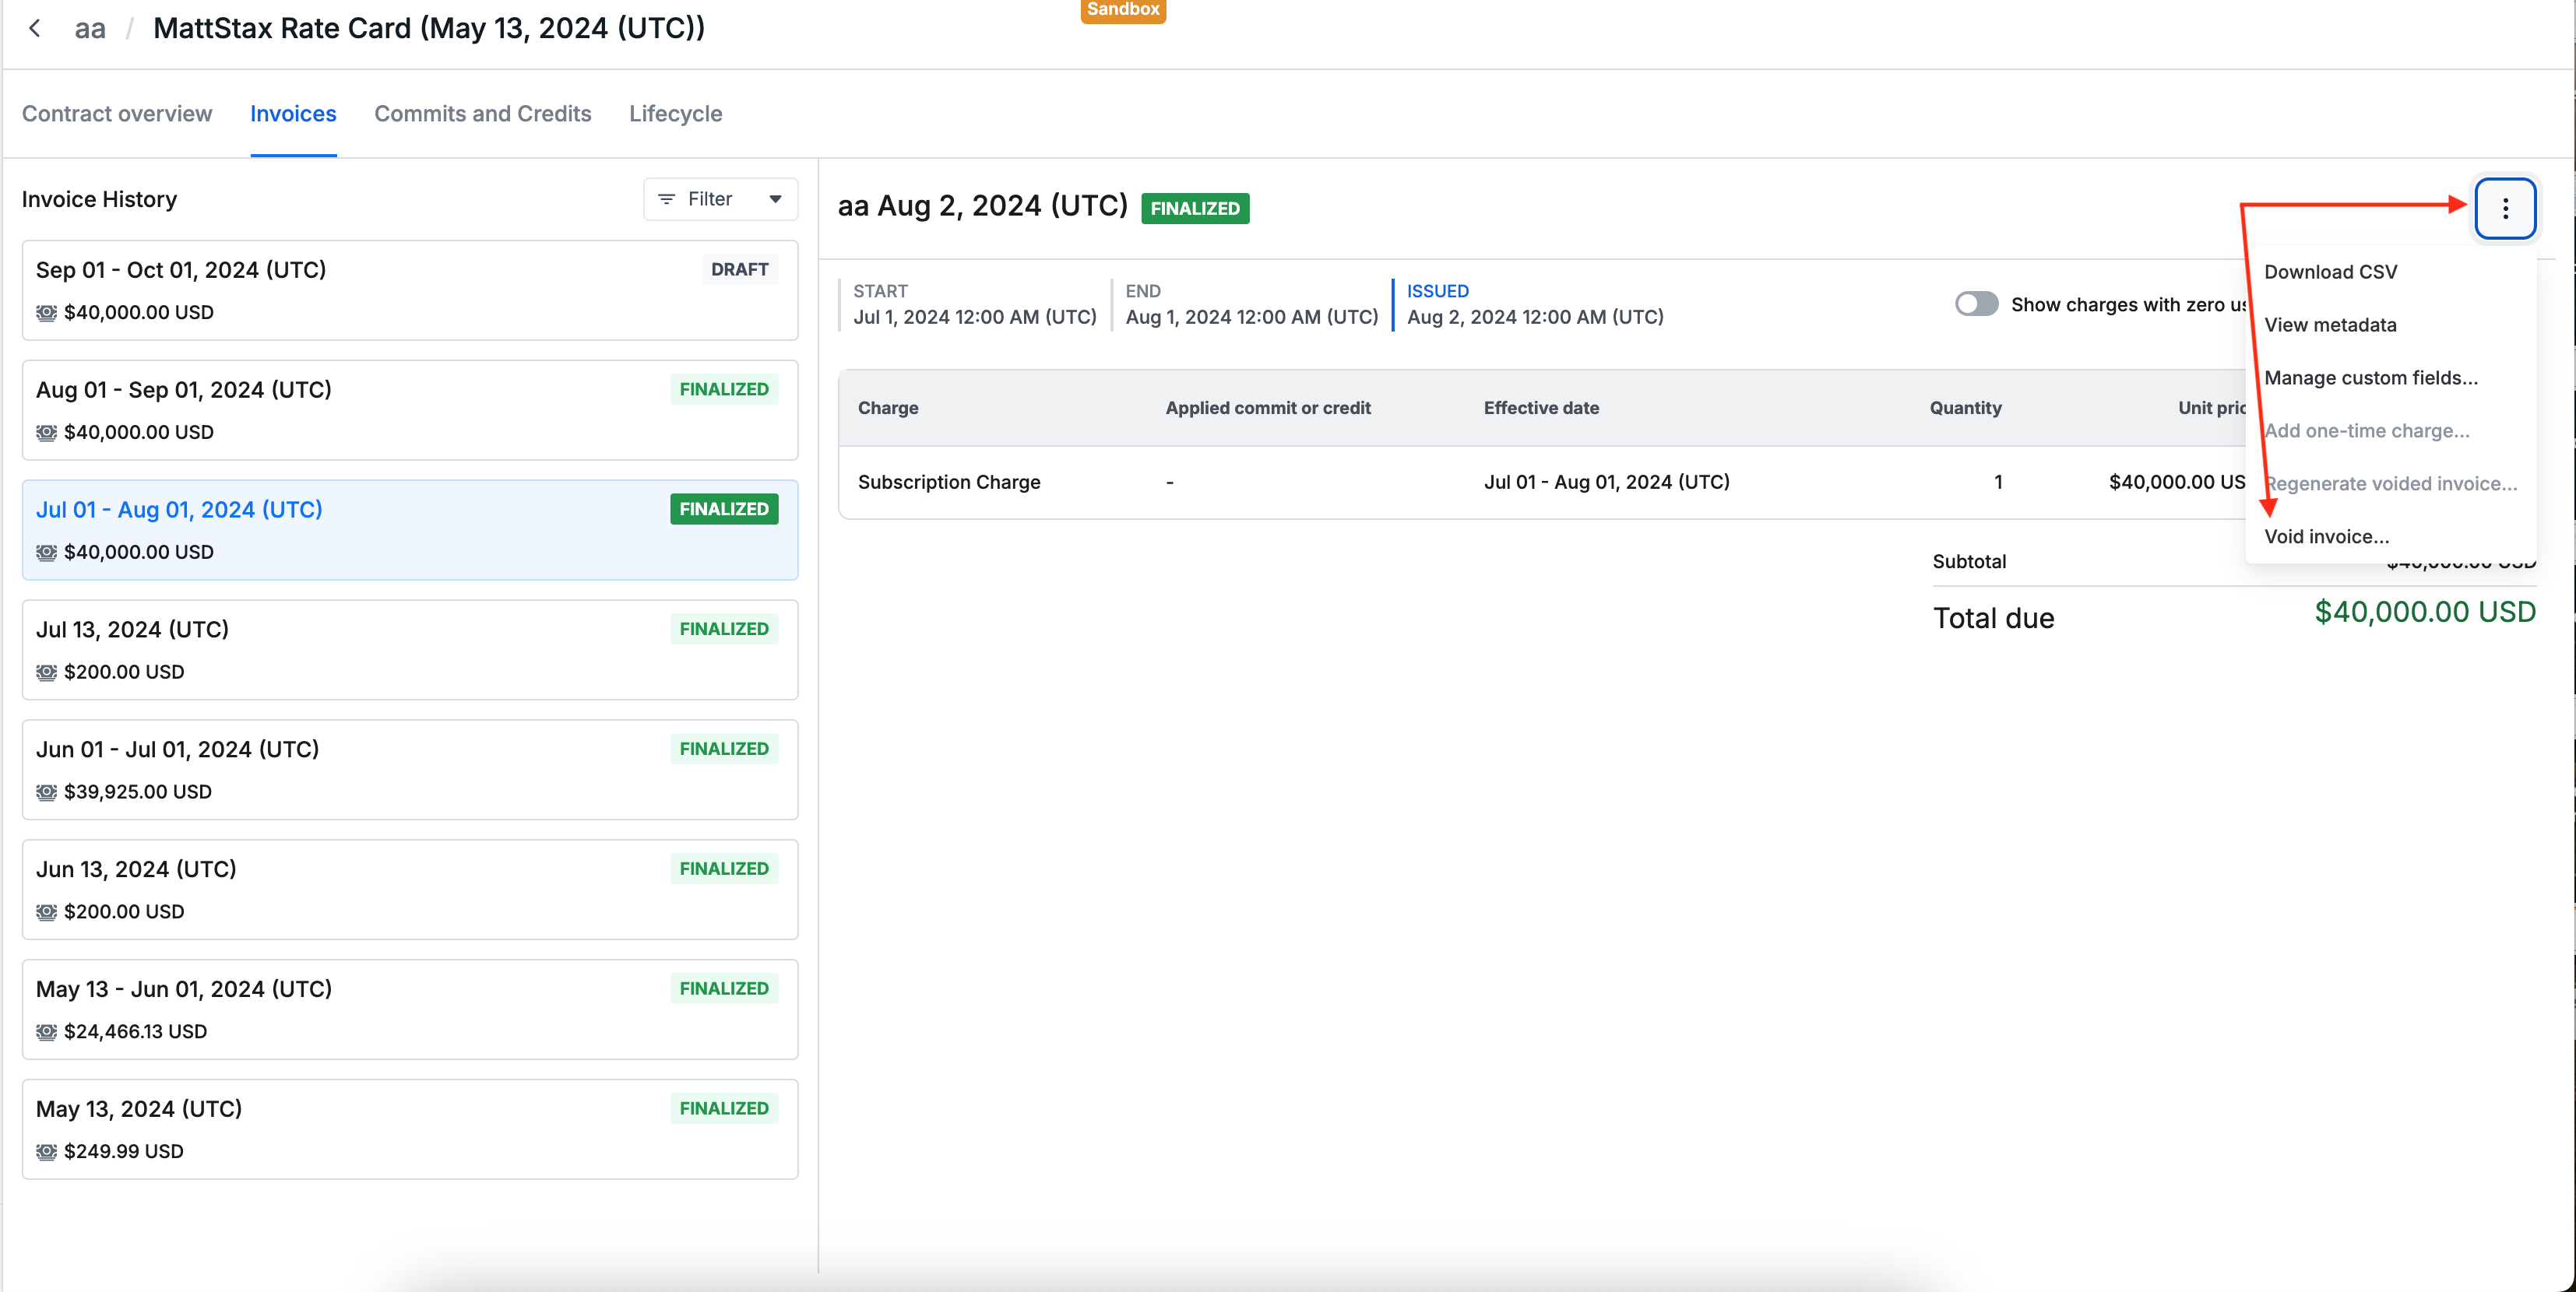Go to Contract overview tab

[117, 114]
